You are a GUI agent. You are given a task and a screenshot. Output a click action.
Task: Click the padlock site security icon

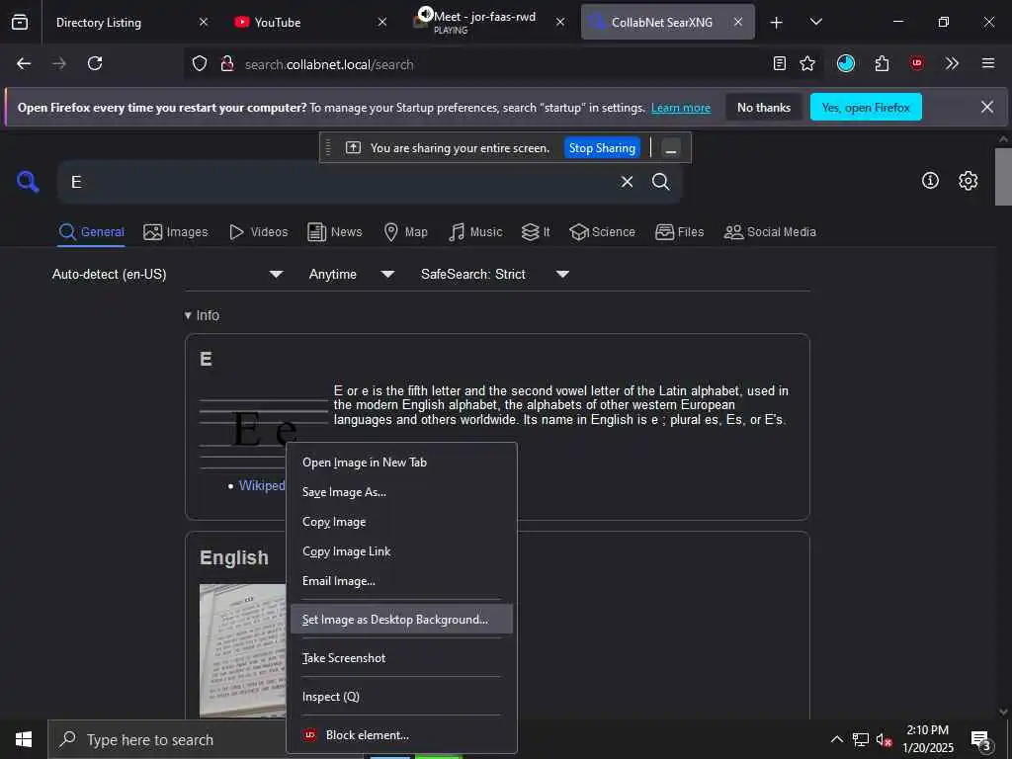click(x=226, y=63)
